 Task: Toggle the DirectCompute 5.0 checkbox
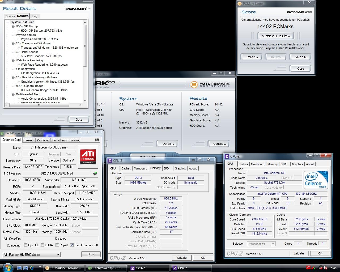(72, 245)
